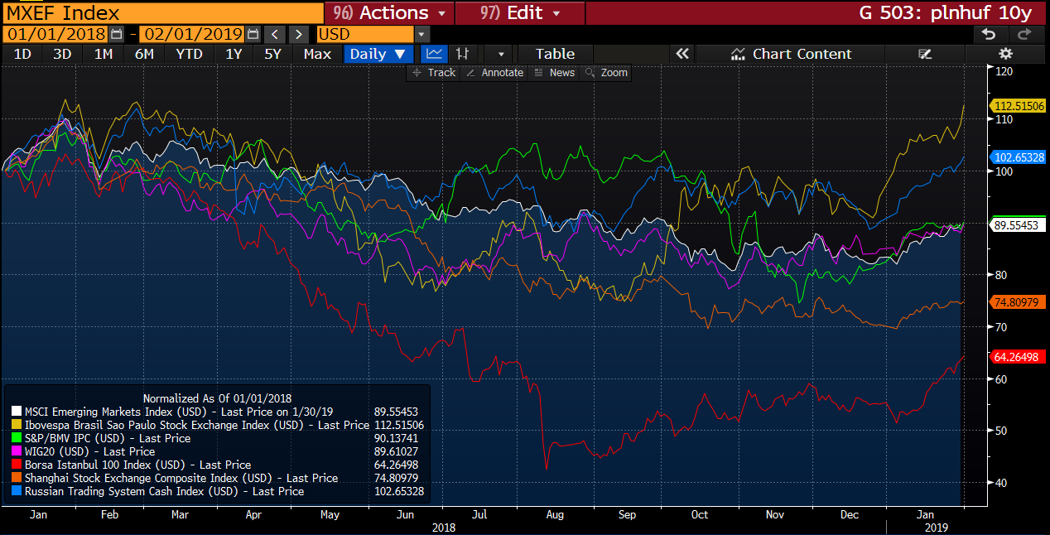Open chart settings gear icon
Screen dimensions: 1050x535
[x=1006, y=54]
